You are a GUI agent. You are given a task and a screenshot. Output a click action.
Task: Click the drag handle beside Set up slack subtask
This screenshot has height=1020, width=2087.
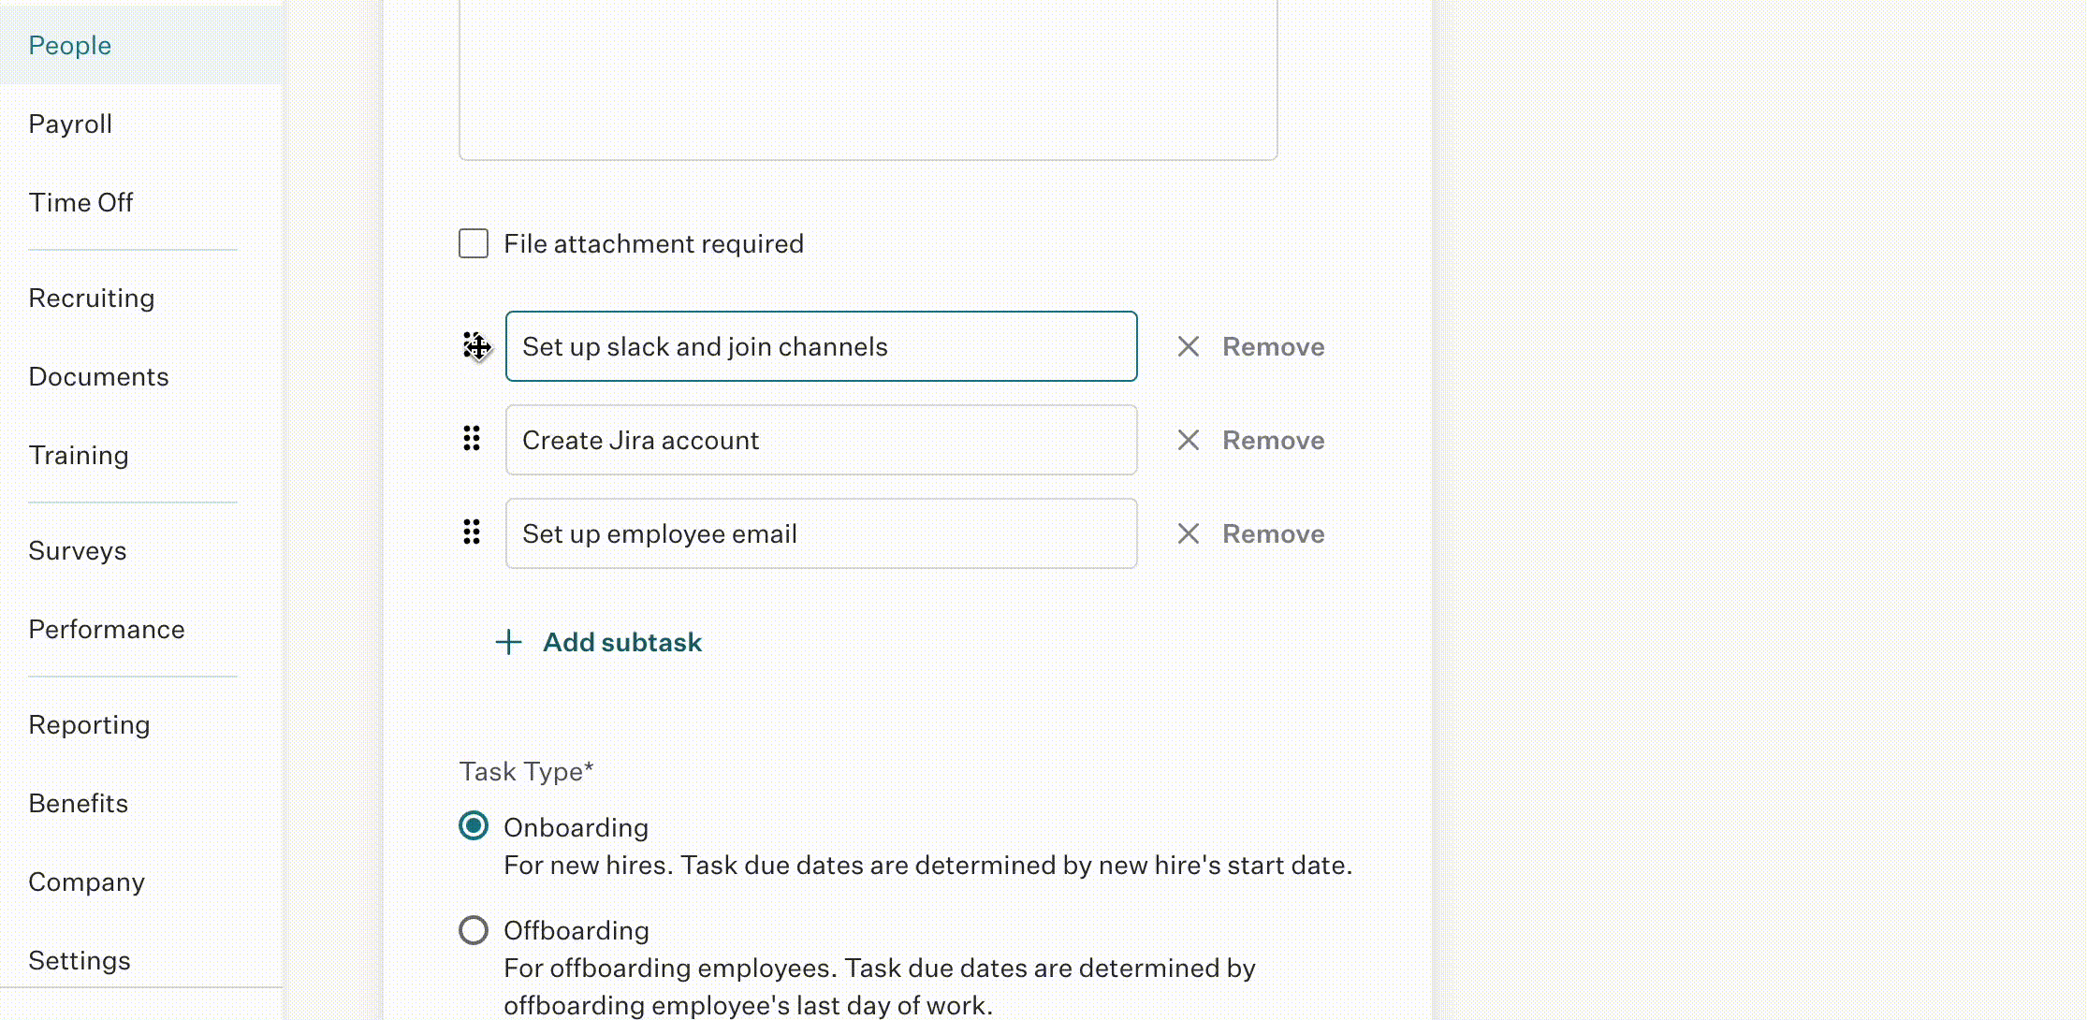(475, 346)
